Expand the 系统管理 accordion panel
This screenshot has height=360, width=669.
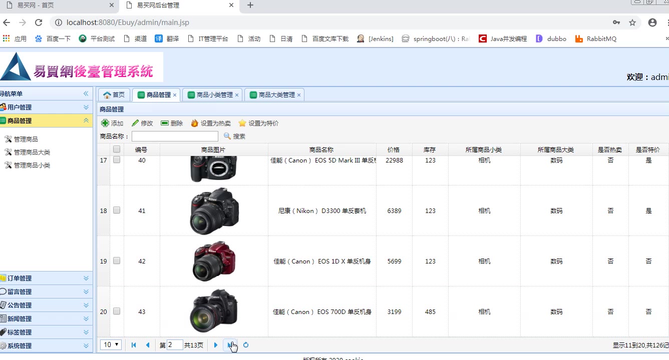coord(46,345)
